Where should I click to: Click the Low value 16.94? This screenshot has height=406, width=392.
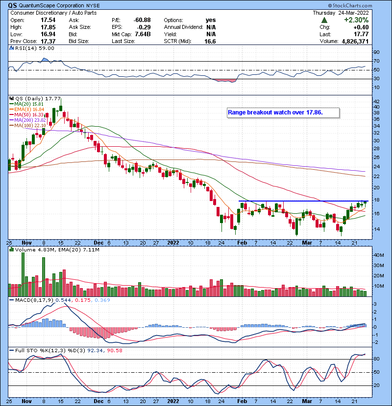coord(48,34)
